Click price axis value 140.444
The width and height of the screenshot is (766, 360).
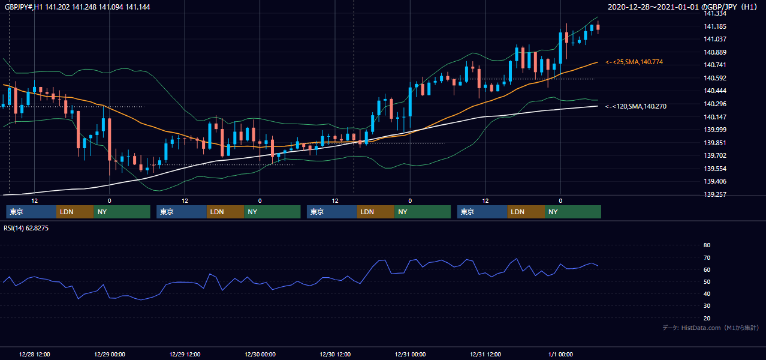[716, 91]
